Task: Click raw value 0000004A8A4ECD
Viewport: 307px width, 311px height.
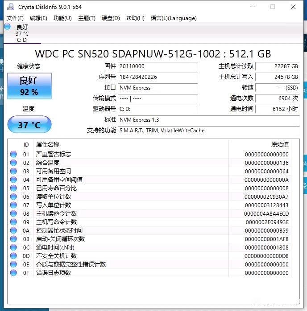Action: [266, 214]
